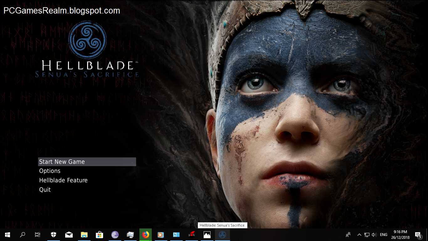Open Hellblade Feature menu entry
The width and height of the screenshot is (428, 241).
pos(63,180)
